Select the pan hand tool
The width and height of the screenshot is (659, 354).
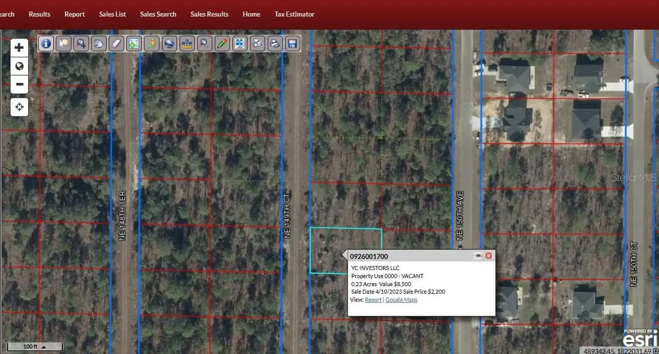coord(98,43)
